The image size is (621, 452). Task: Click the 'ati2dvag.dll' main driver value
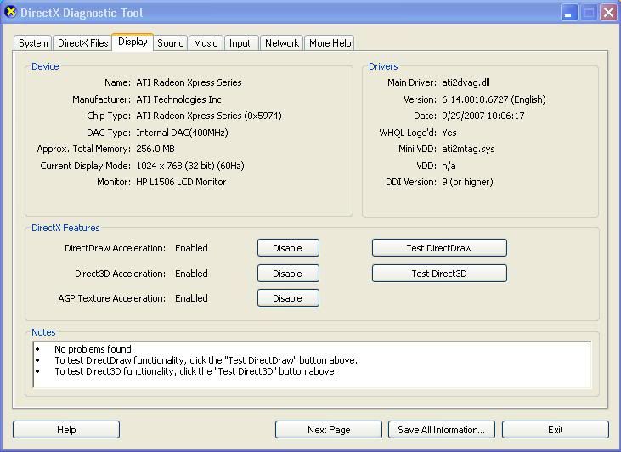pyautogui.click(x=466, y=82)
